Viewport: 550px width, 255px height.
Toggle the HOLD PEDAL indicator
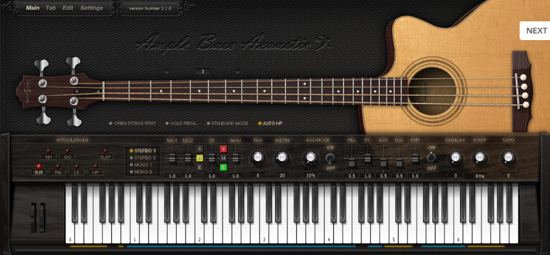[x=181, y=124]
